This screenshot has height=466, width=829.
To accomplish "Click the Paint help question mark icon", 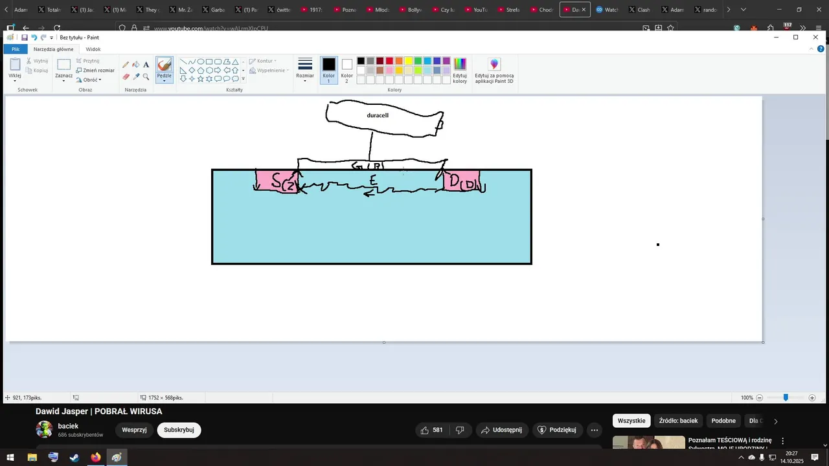I will tap(821, 49).
